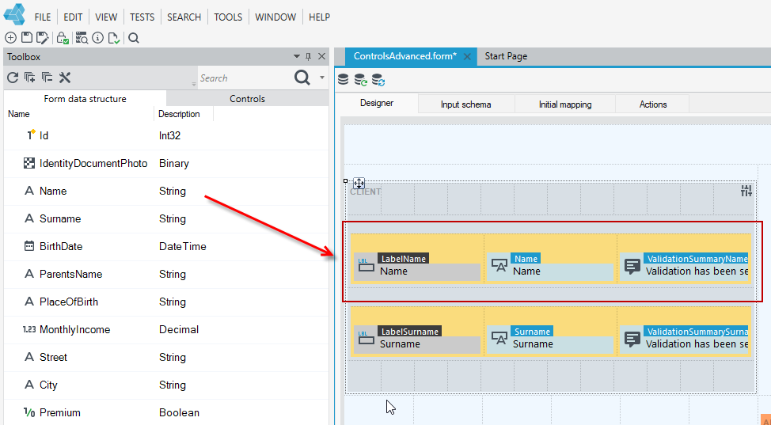Click the CLIENT panel header text
Screen dimensions: 771x425
tap(366, 192)
